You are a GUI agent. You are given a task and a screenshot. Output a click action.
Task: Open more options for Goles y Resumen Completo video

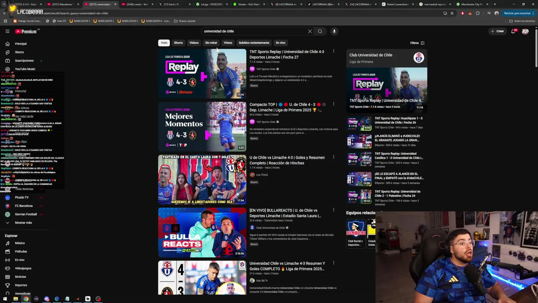334,157
